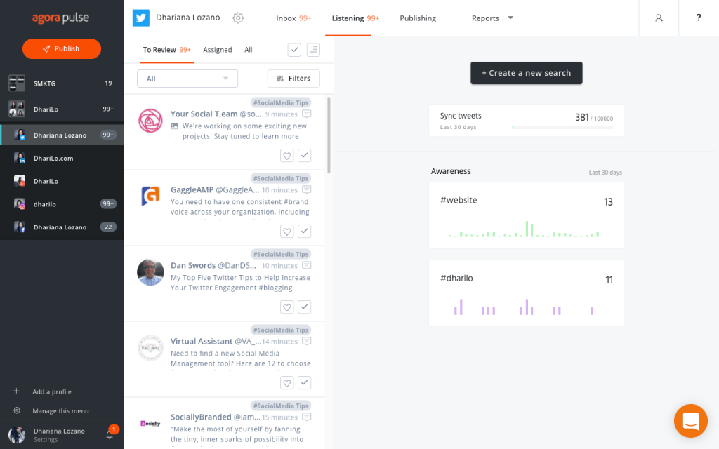Screen dimensions: 719x449
Task: Expand the All filter dropdown
Action: click(x=187, y=79)
